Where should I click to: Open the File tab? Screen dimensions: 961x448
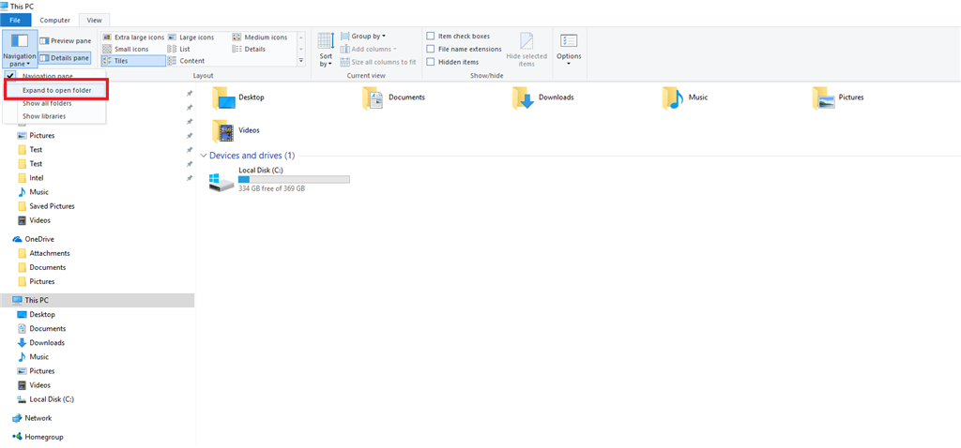pos(15,21)
